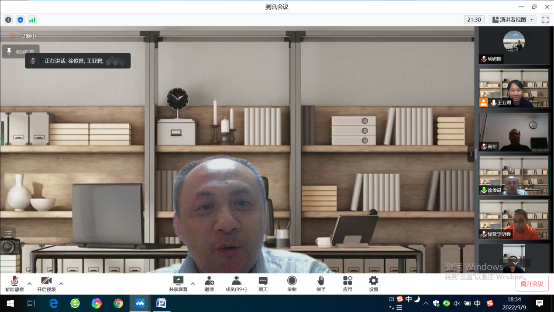Viewport: 554px width, 312px height.
Task: Turn on camera via 开启视频
Action: coord(46,281)
